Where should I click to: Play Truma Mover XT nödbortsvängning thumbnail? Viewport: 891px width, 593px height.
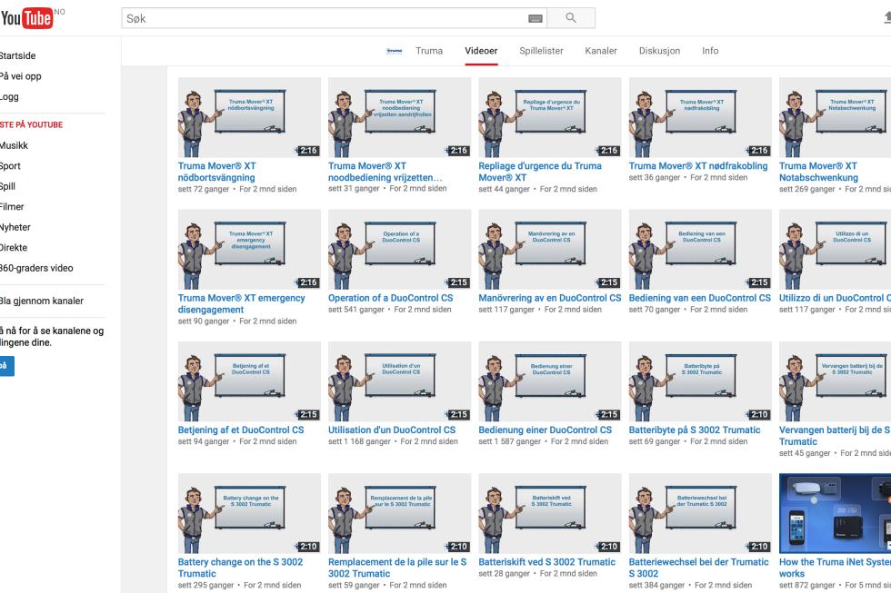pos(249,117)
